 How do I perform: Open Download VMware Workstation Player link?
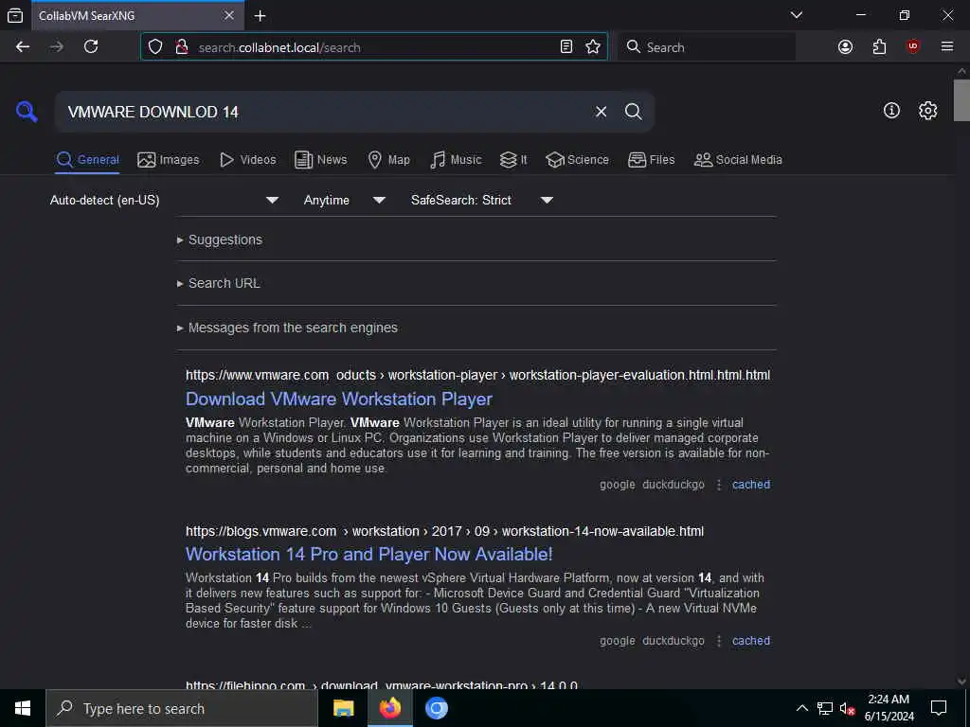(339, 399)
